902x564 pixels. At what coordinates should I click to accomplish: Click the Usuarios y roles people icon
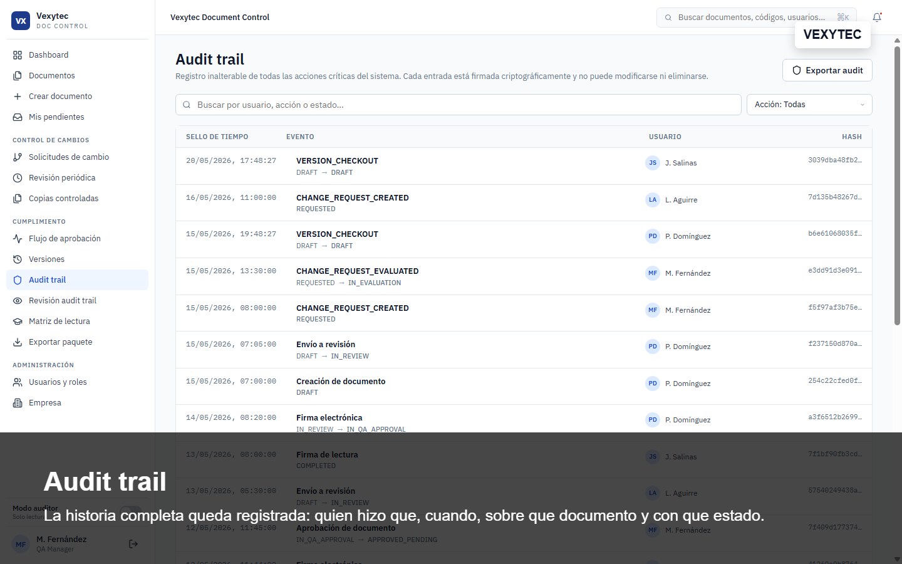18,382
